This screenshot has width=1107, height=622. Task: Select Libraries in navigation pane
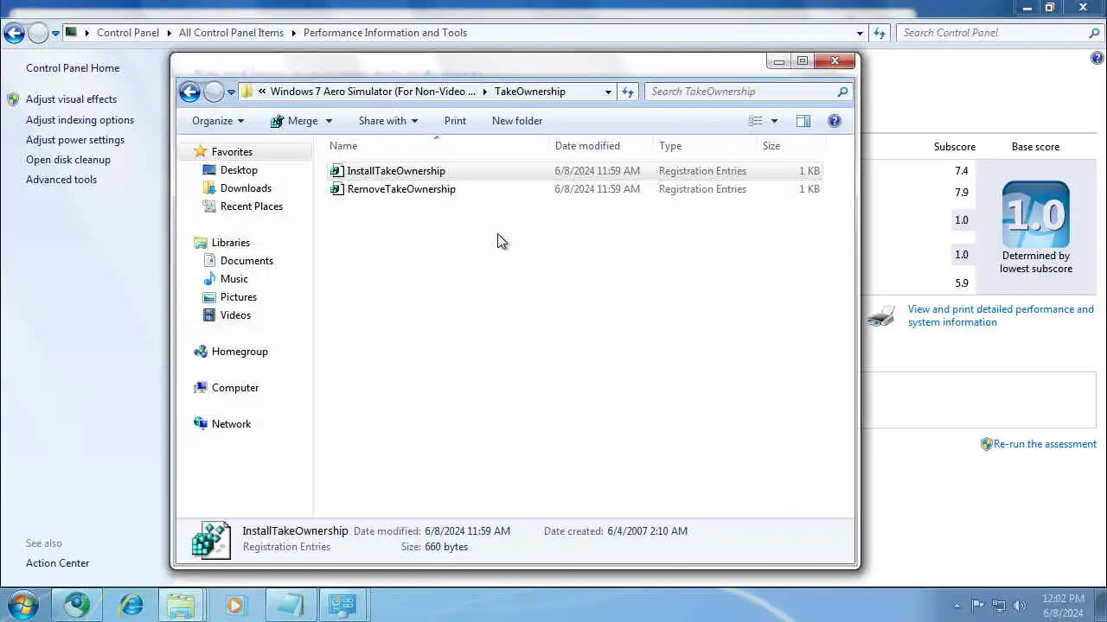pyautogui.click(x=230, y=243)
